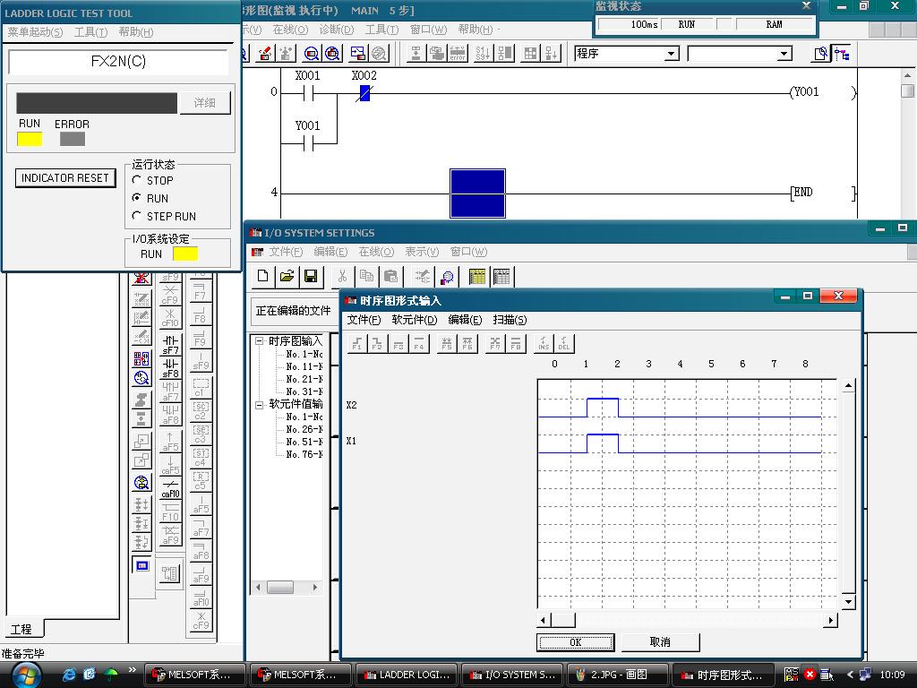Open the 扫描(S) menu
This screenshot has height=688, width=917.
[x=510, y=320]
